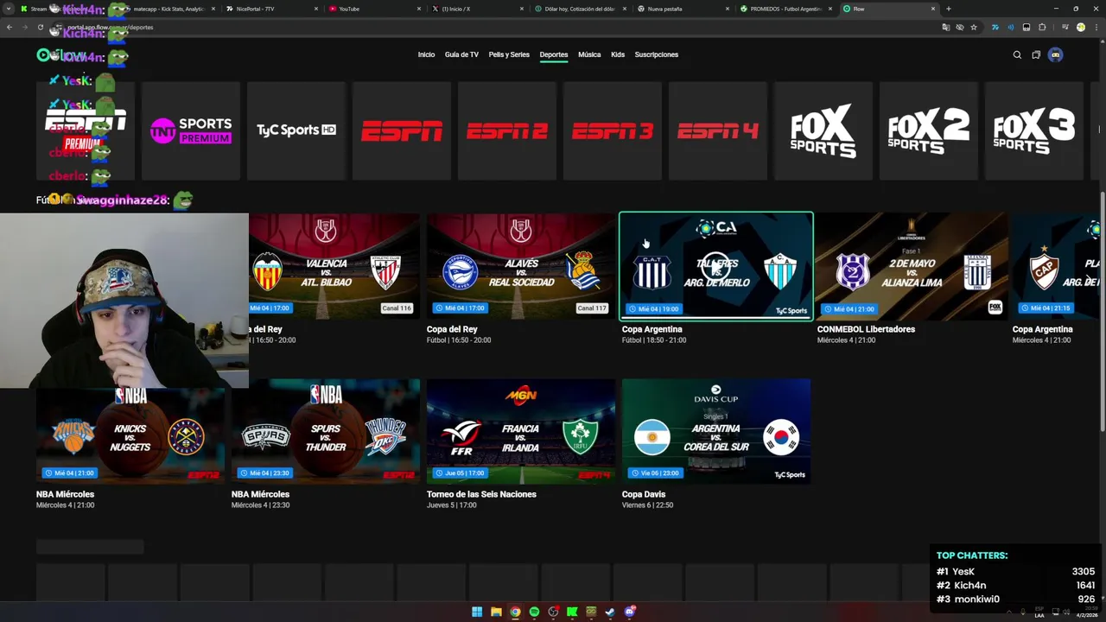Open Pelis y Series section
The image size is (1106, 622).
pos(509,54)
